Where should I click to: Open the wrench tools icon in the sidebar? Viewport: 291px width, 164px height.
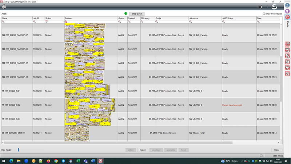pos(287,17)
